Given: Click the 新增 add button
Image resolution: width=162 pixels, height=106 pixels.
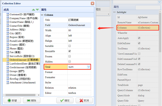Looking at the screenshot, I should click(x=12, y=100).
